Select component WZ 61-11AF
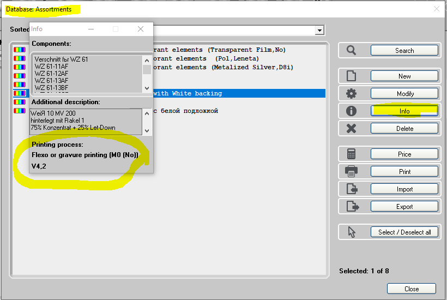The image size is (447, 300). coord(51,67)
